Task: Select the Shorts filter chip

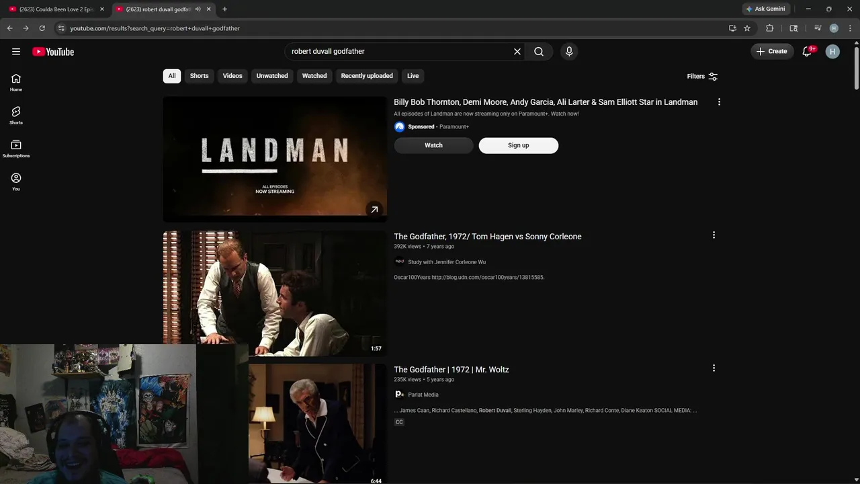Action: point(199,76)
